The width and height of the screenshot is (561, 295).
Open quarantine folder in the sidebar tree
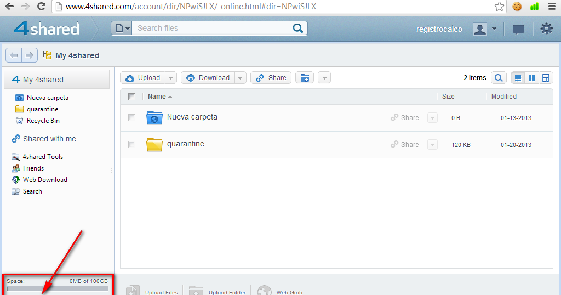(42, 109)
